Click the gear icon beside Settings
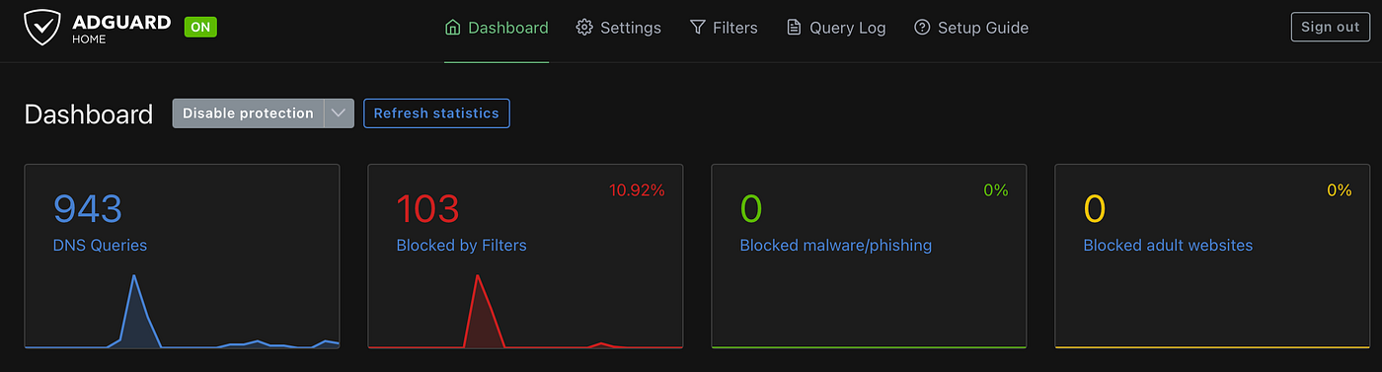 pos(584,28)
